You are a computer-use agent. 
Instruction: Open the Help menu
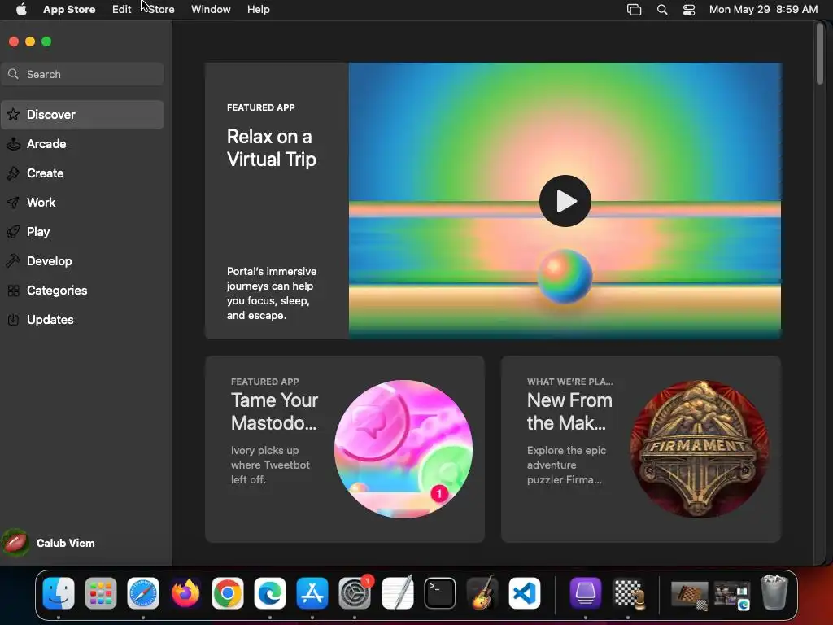pyautogui.click(x=258, y=10)
